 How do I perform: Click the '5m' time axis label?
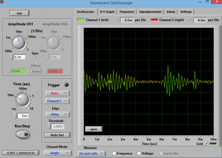point(149,139)
